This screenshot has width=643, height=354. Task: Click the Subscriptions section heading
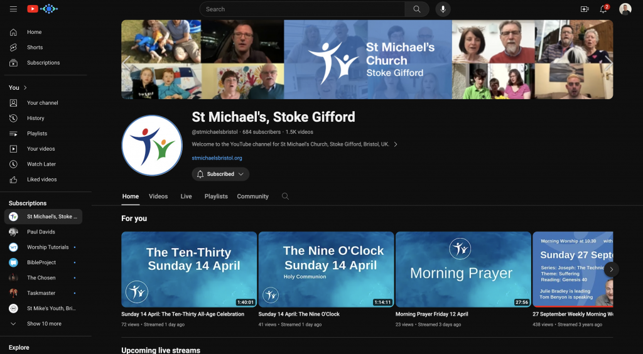click(x=28, y=203)
